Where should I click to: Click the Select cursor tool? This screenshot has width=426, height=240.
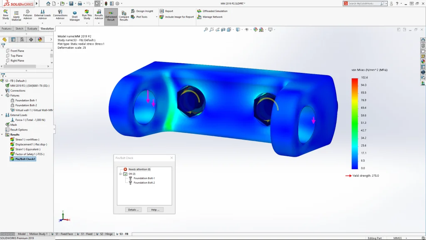[97, 3]
